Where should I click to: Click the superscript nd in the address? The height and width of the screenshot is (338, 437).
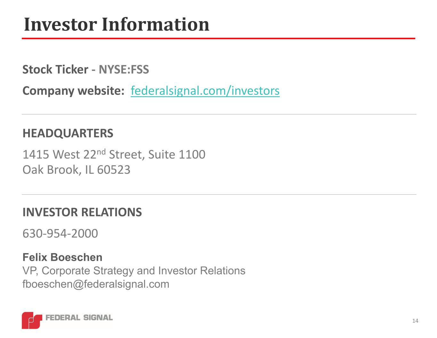pyautogui.click(x=101, y=151)
